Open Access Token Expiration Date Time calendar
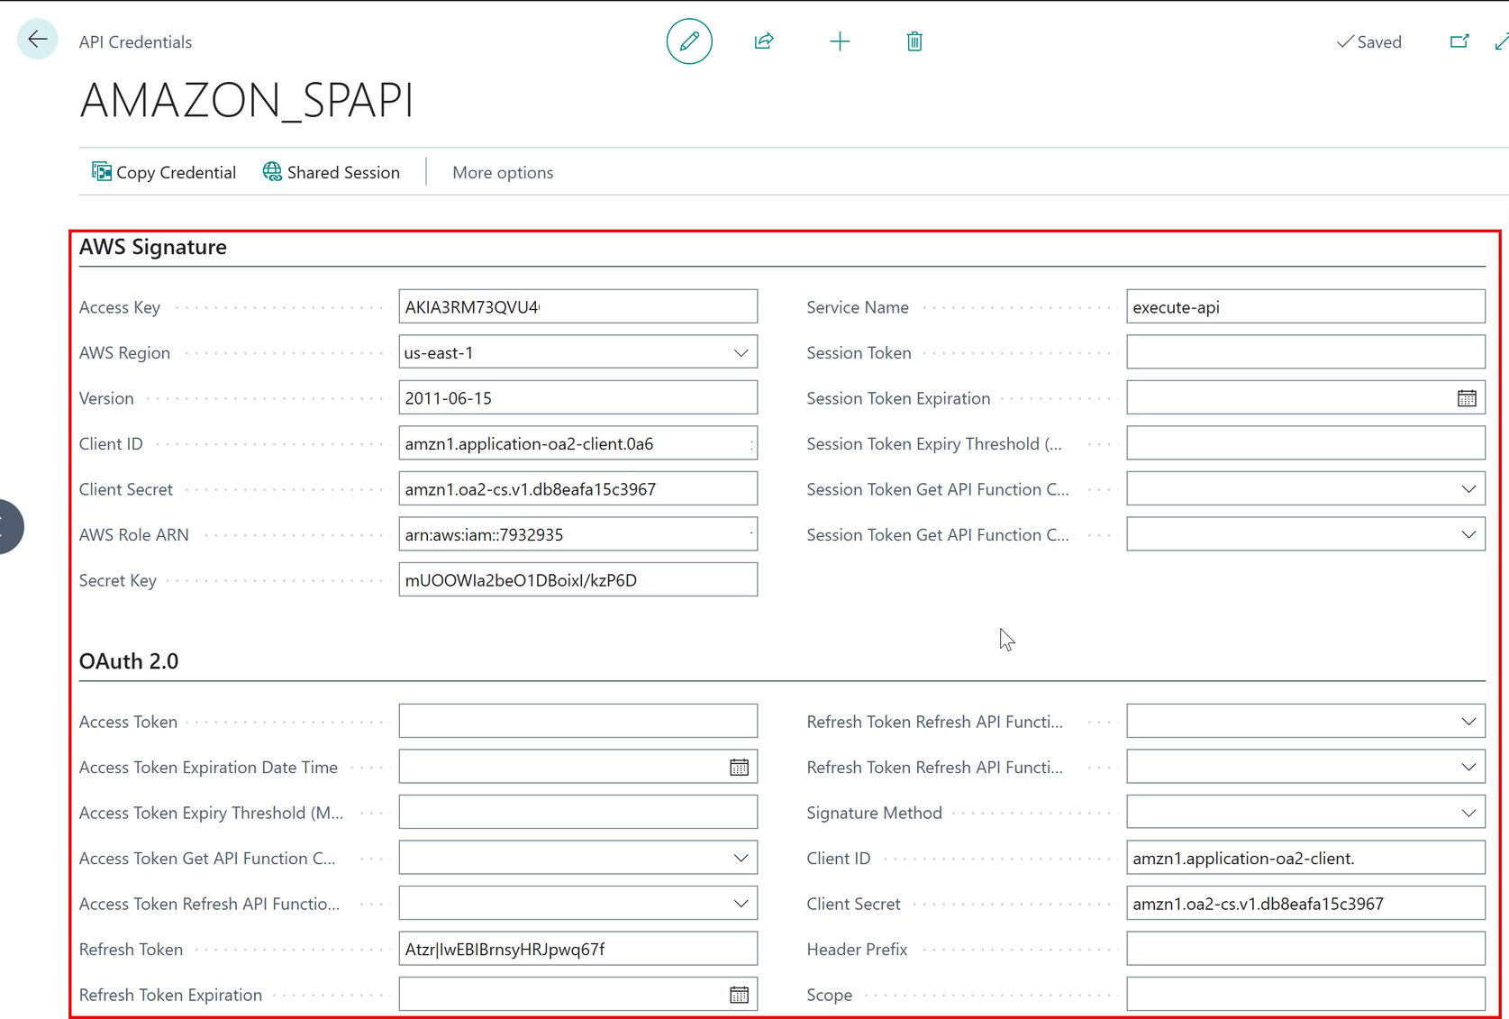The width and height of the screenshot is (1509, 1019). (x=739, y=768)
